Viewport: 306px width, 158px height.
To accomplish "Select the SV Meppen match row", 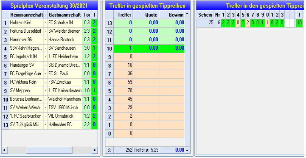I will coord(50,91).
